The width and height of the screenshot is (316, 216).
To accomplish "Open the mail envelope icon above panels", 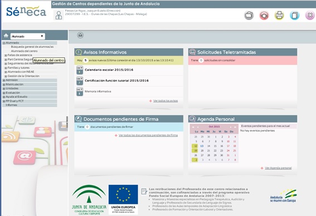I will pyautogui.click(x=80, y=35).
